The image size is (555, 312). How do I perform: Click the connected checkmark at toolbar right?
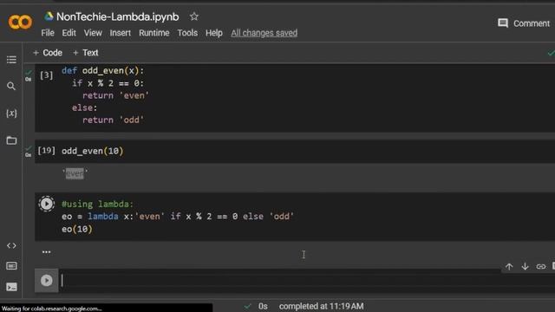551,53
